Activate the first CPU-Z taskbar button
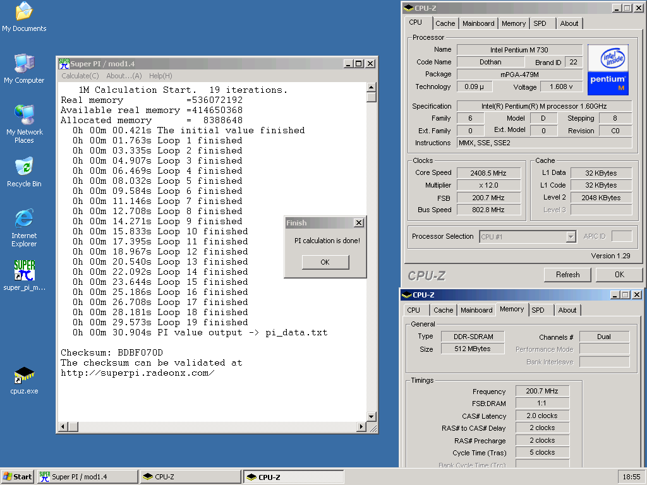Image resolution: width=647 pixels, height=485 pixels. pyautogui.click(x=190, y=477)
